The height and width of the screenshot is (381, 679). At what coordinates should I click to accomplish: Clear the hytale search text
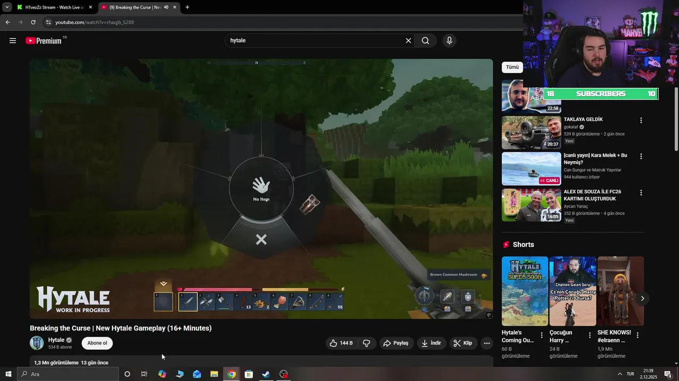(408, 41)
